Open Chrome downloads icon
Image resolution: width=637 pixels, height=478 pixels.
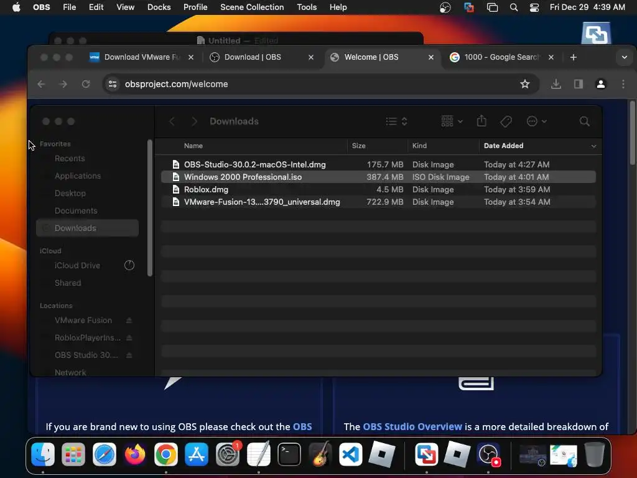pyautogui.click(x=556, y=84)
